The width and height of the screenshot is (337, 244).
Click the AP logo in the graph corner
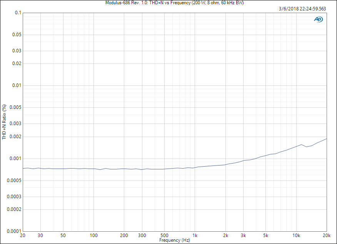coord(318,19)
